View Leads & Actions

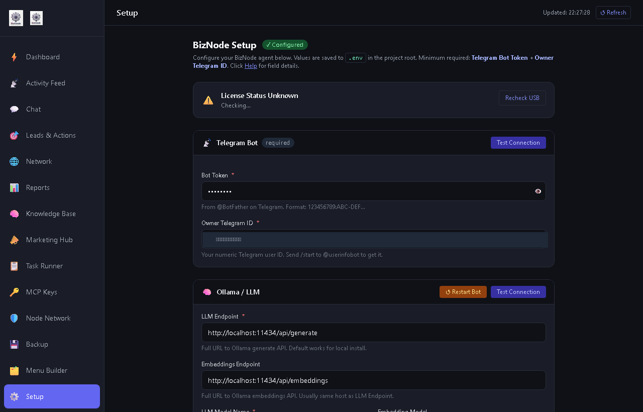pos(50,135)
